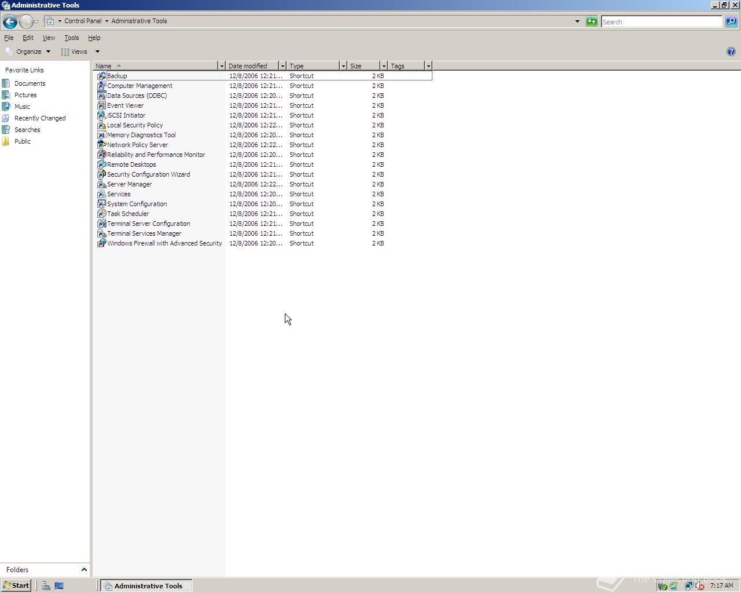Open the Type column filter dropdown
Image resolution: width=741 pixels, height=593 pixels.
343,66
